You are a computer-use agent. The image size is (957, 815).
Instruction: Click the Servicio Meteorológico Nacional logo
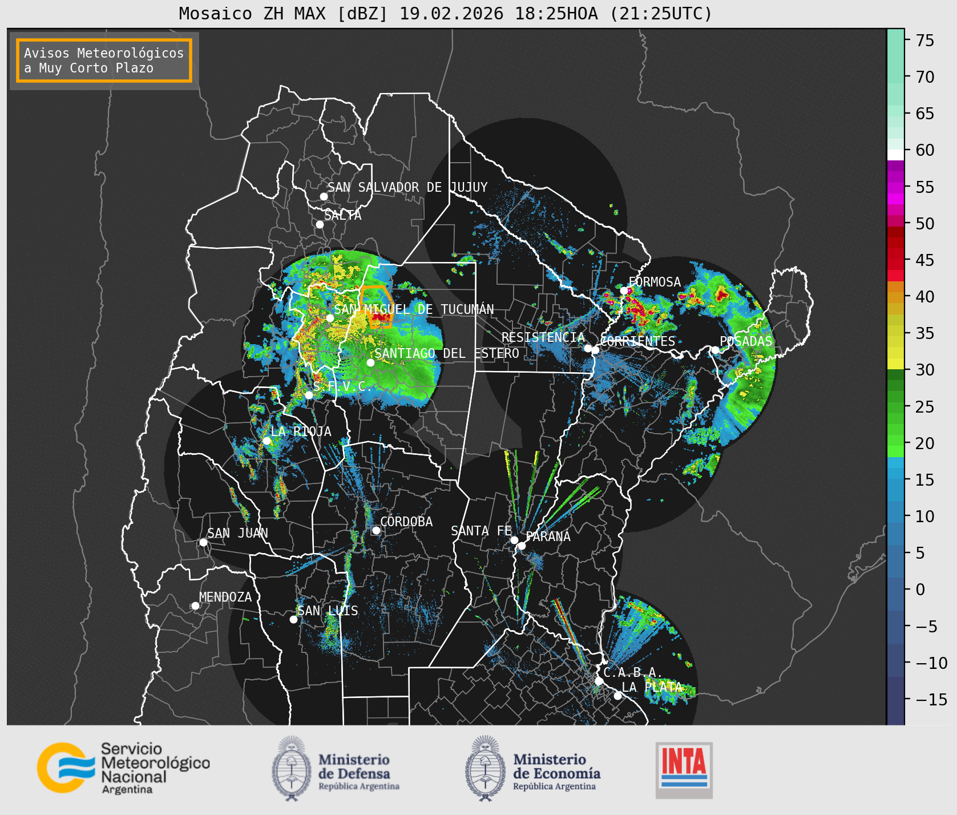coord(123,768)
